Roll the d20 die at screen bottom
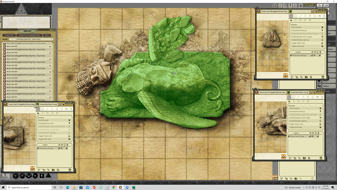 point(16,176)
